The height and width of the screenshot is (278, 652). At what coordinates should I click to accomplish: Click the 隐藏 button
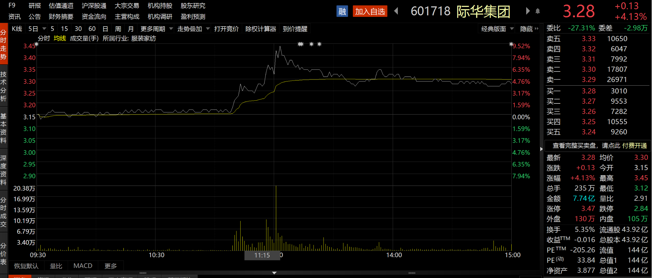point(526,29)
